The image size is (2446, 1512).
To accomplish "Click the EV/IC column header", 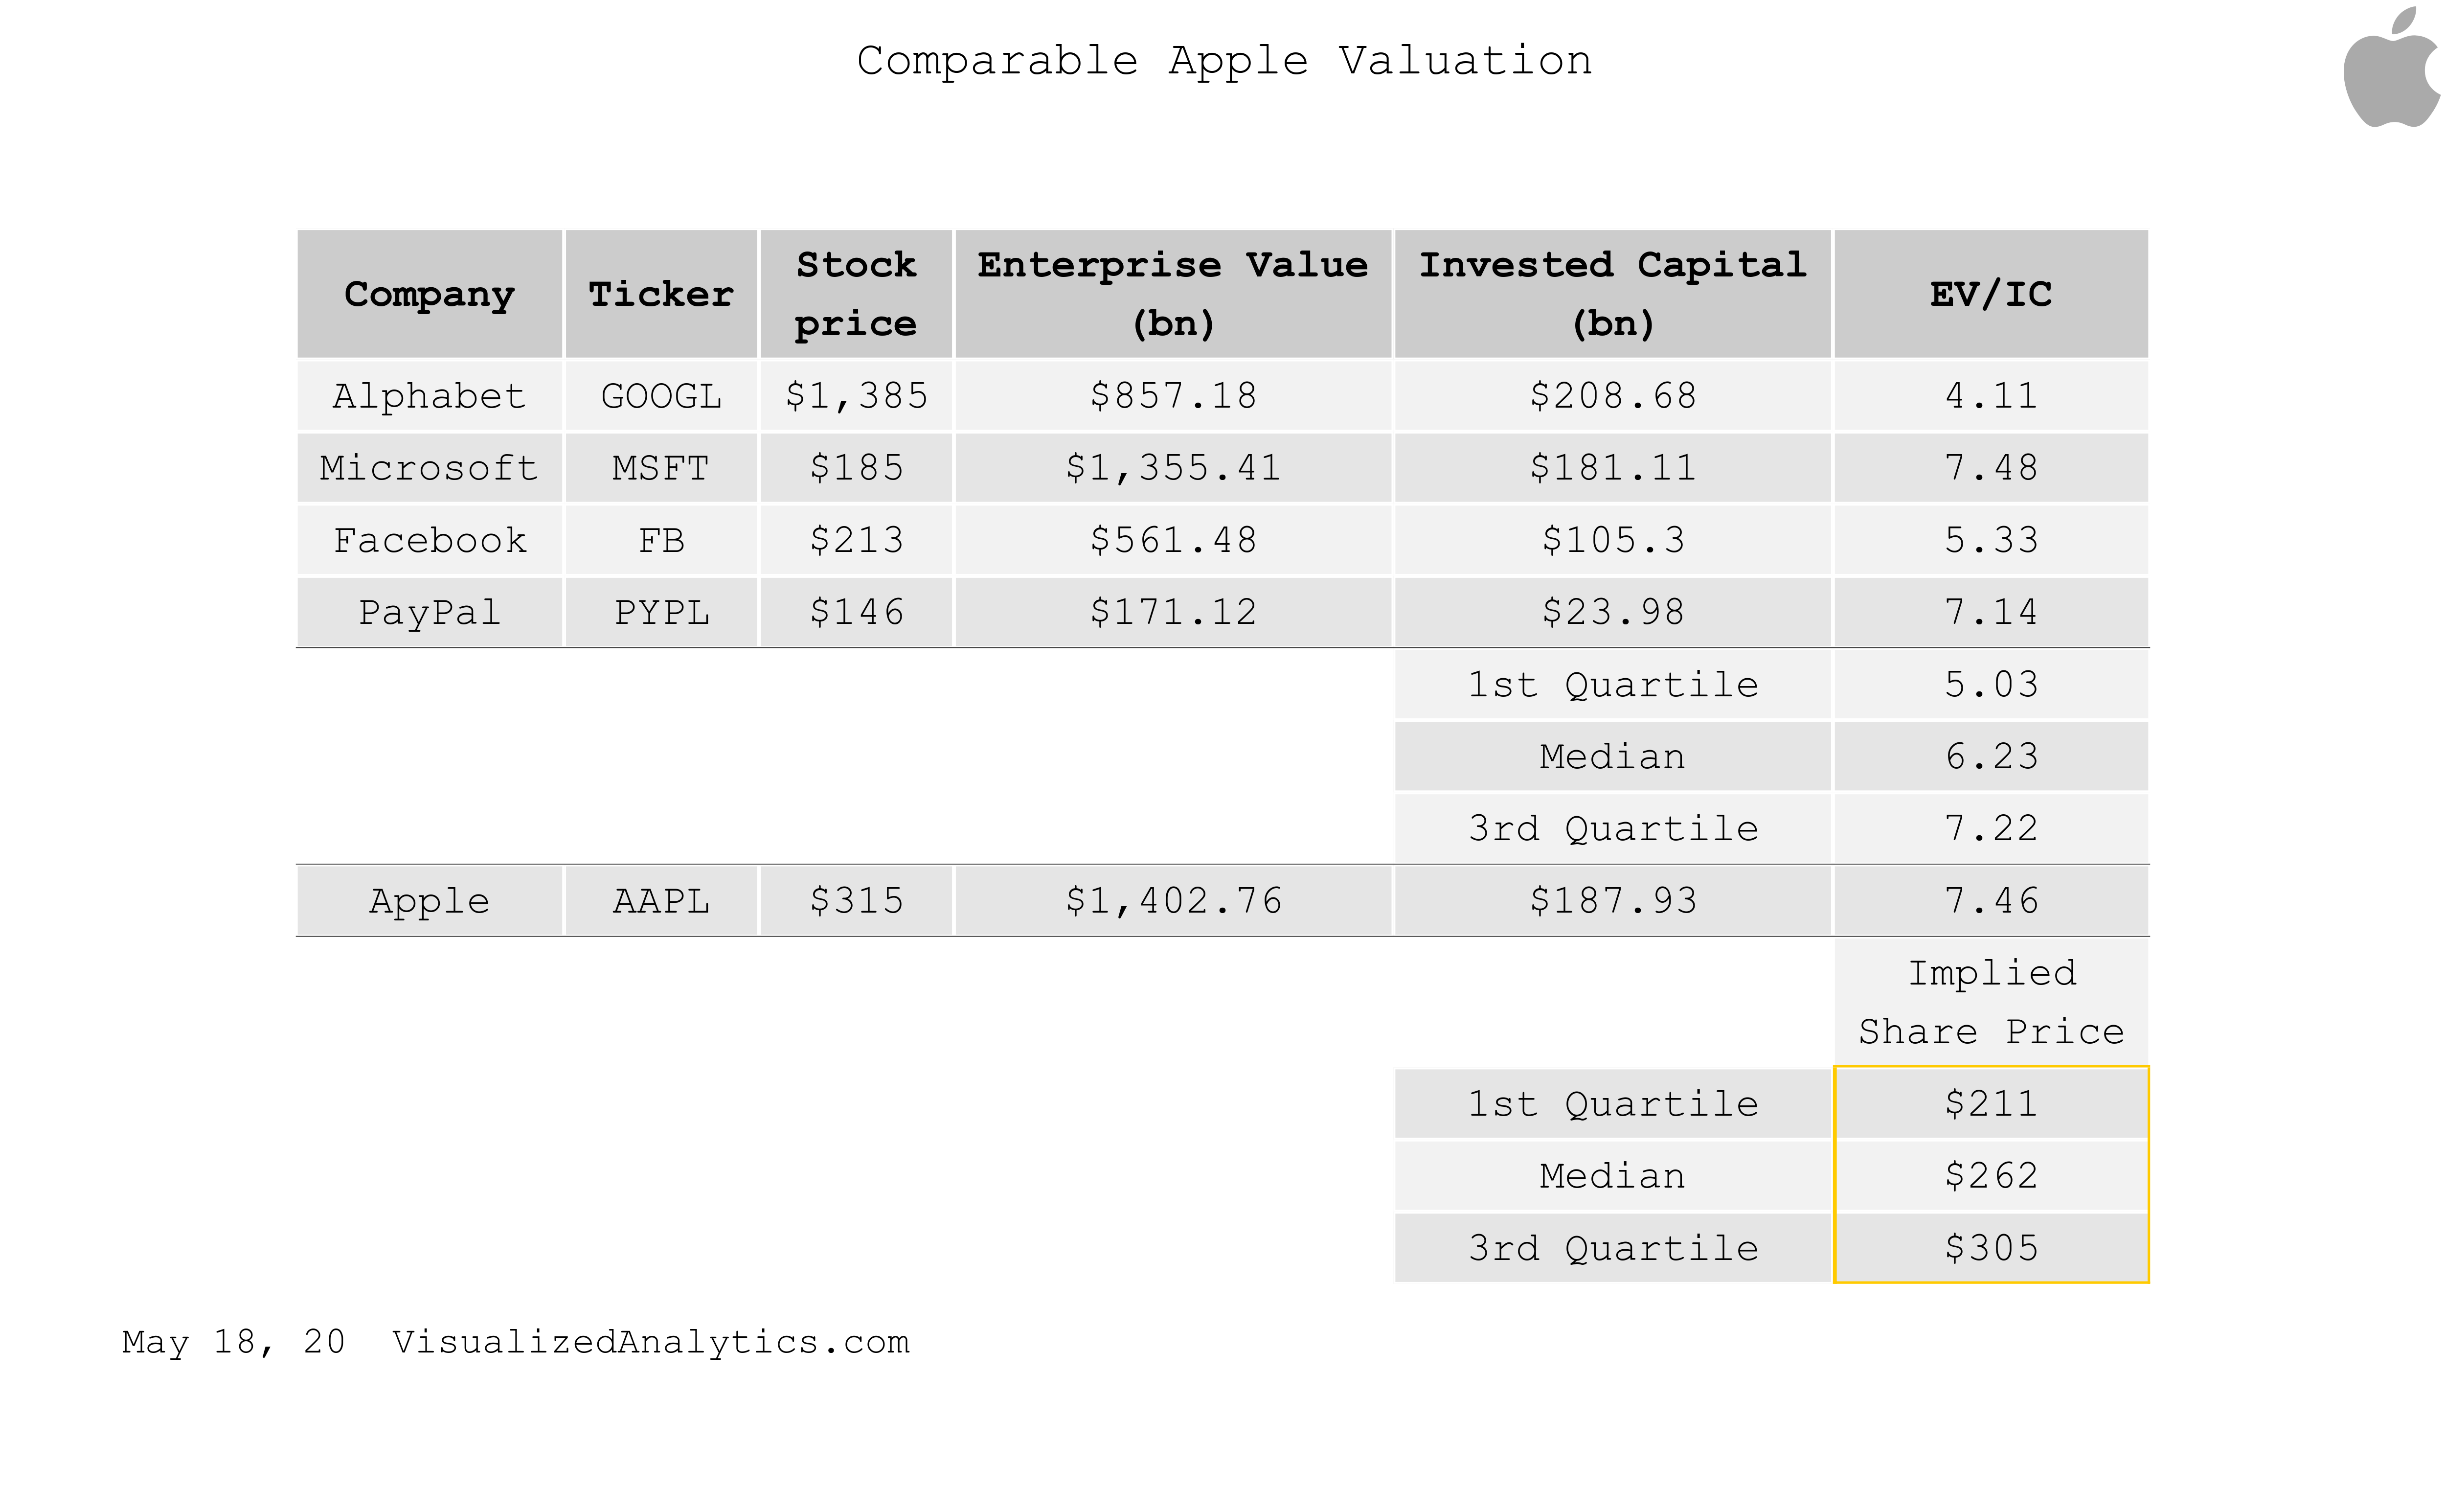I will point(1990,294).
